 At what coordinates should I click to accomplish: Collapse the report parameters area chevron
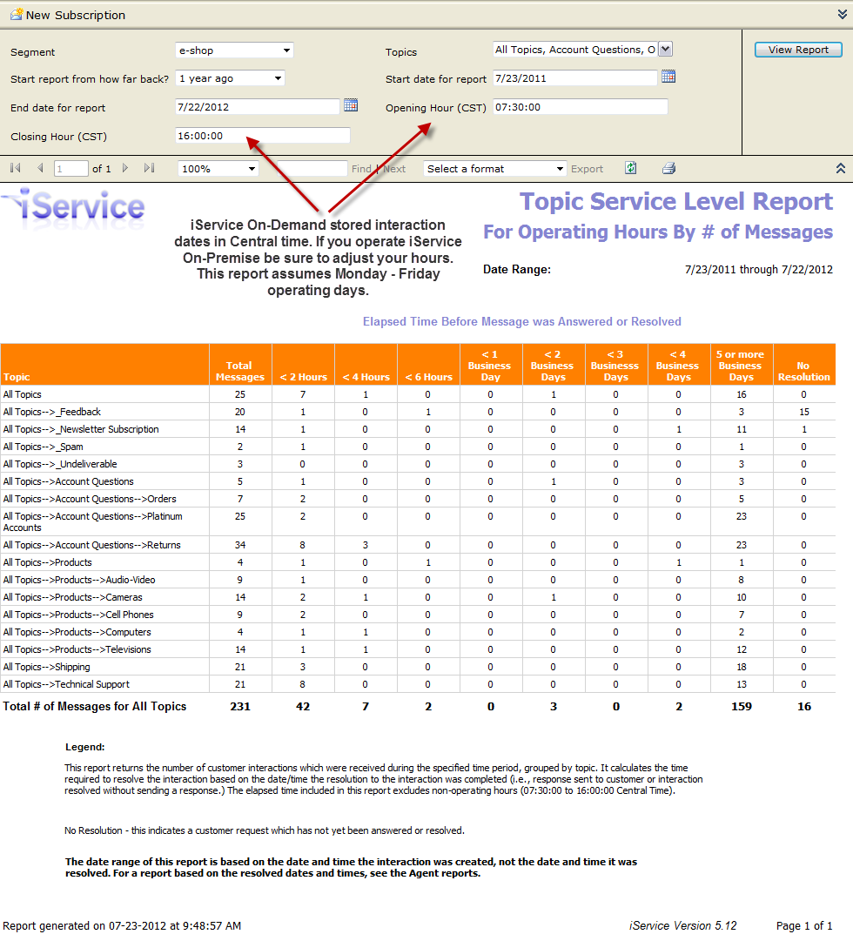pos(841,169)
